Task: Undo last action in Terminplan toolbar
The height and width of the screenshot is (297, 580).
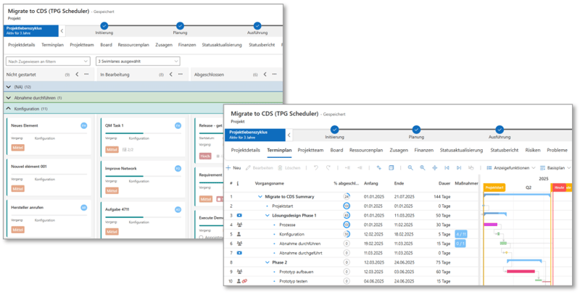Action: tap(316, 168)
